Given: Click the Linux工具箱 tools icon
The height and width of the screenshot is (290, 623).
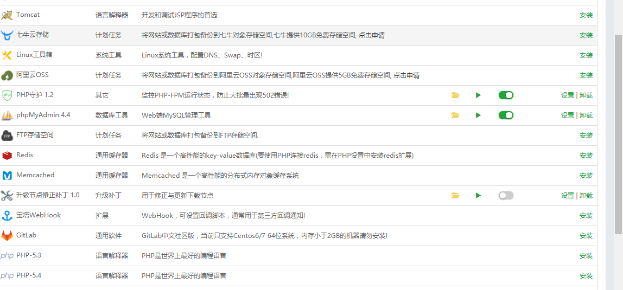Looking at the screenshot, I should coord(7,55).
